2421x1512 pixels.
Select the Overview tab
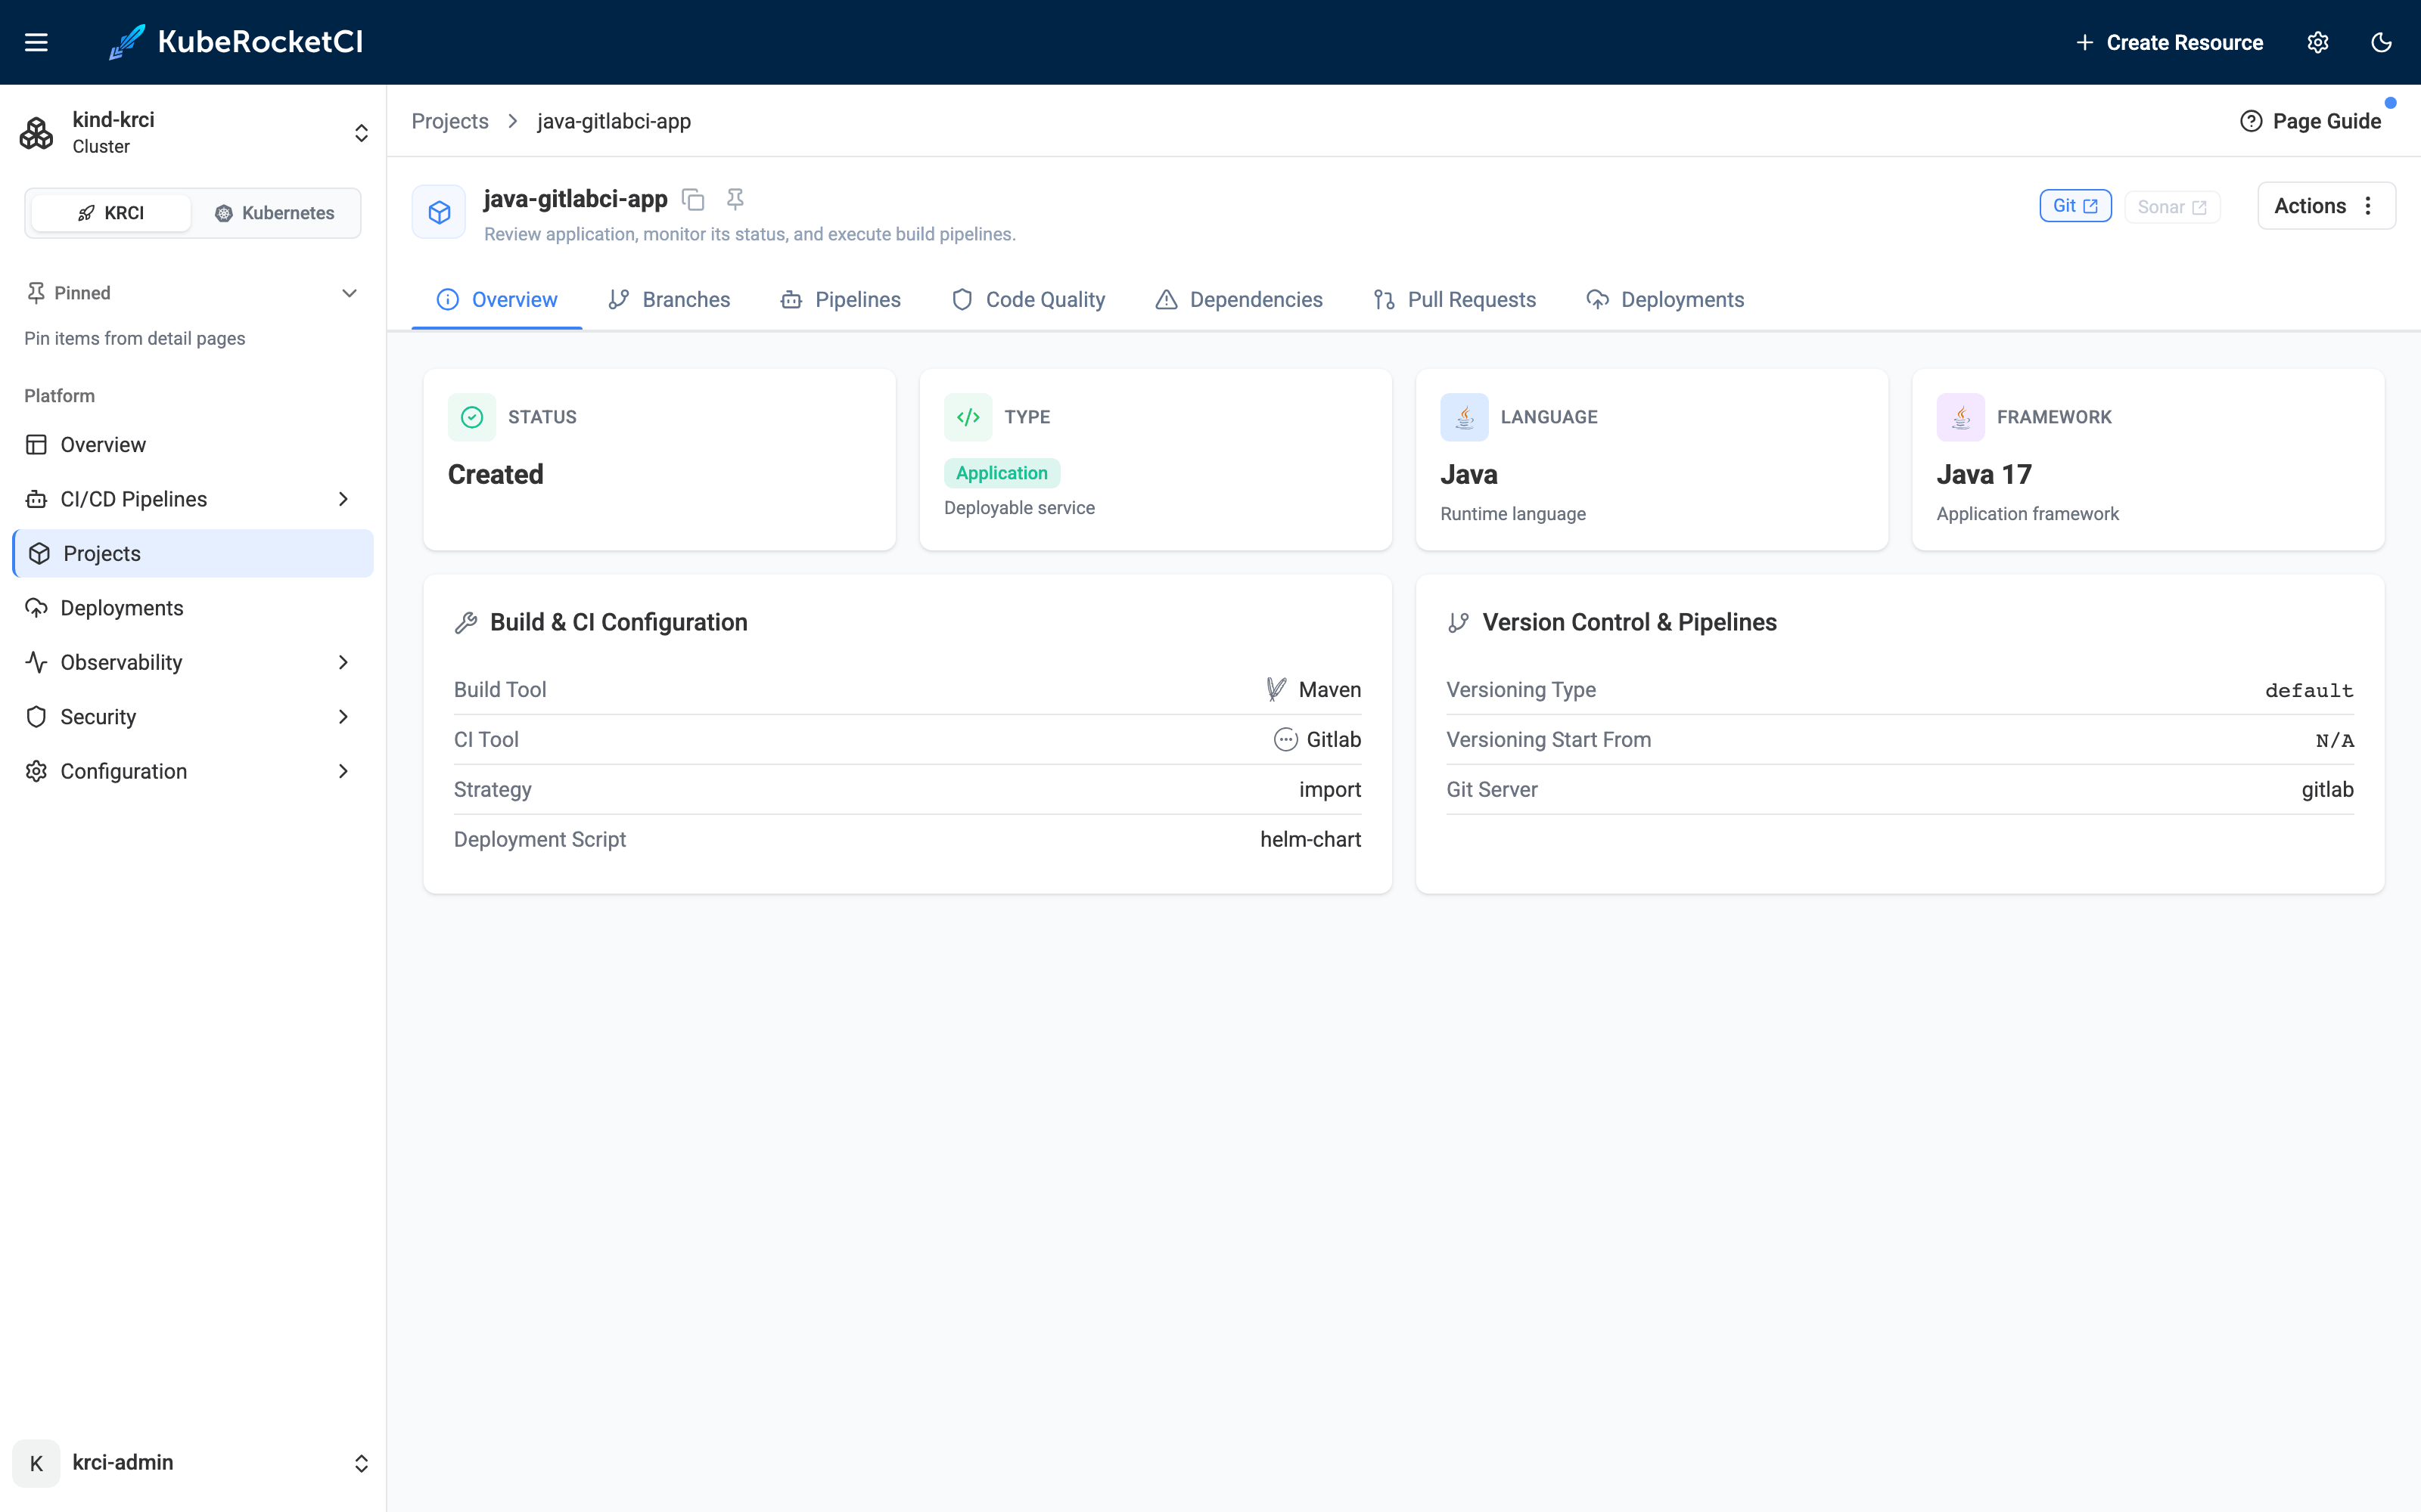[497, 300]
